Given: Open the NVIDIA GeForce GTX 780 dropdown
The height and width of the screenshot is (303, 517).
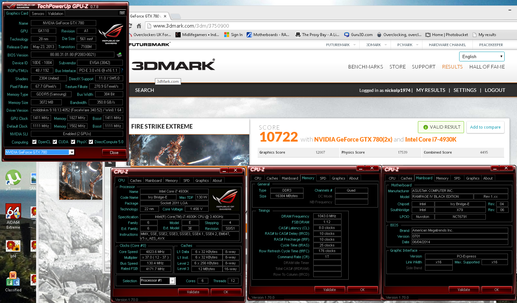Looking at the screenshot, I should [72, 152].
